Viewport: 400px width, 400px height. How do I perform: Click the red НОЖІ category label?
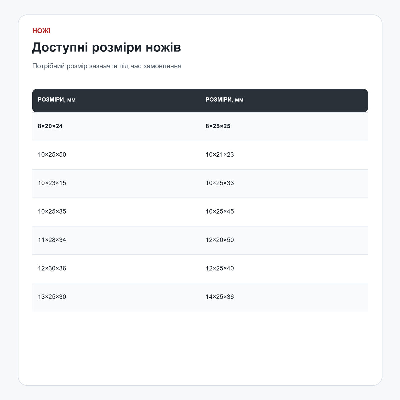[41, 31]
